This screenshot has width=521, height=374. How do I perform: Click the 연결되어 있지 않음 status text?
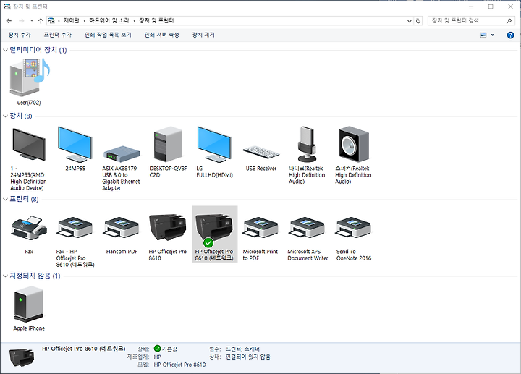point(248,357)
